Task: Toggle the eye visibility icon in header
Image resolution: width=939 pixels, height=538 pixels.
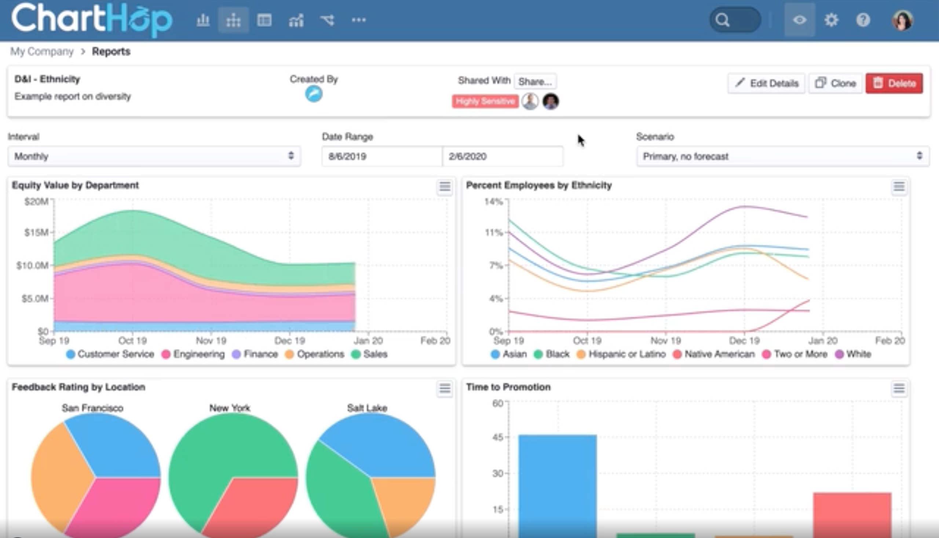Action: tap(799, 20)
